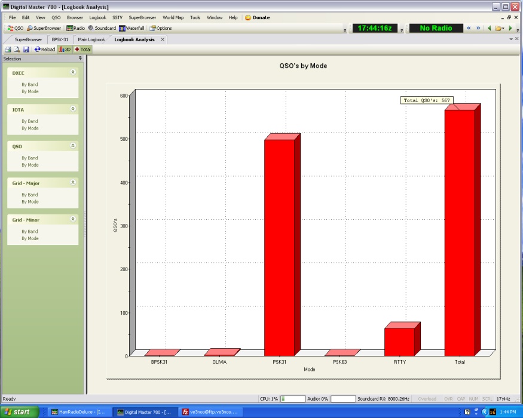523x418 pixels.
Task: Launch SuperBrowser from the toolbar
Action: click(x=44, y=28)
